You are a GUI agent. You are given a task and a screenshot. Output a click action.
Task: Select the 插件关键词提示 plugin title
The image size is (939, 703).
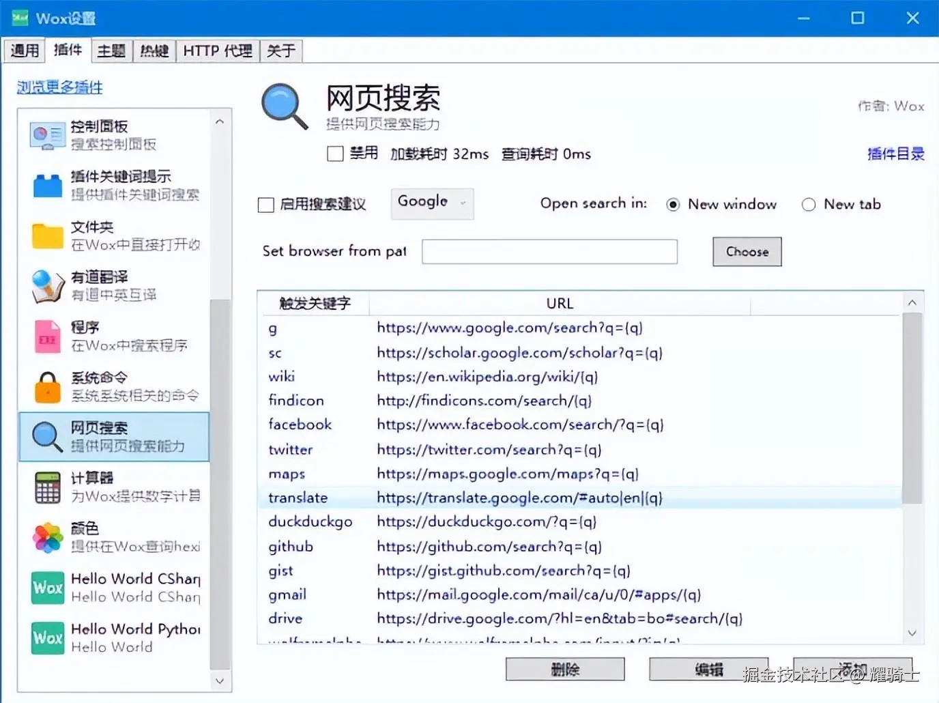121,177
